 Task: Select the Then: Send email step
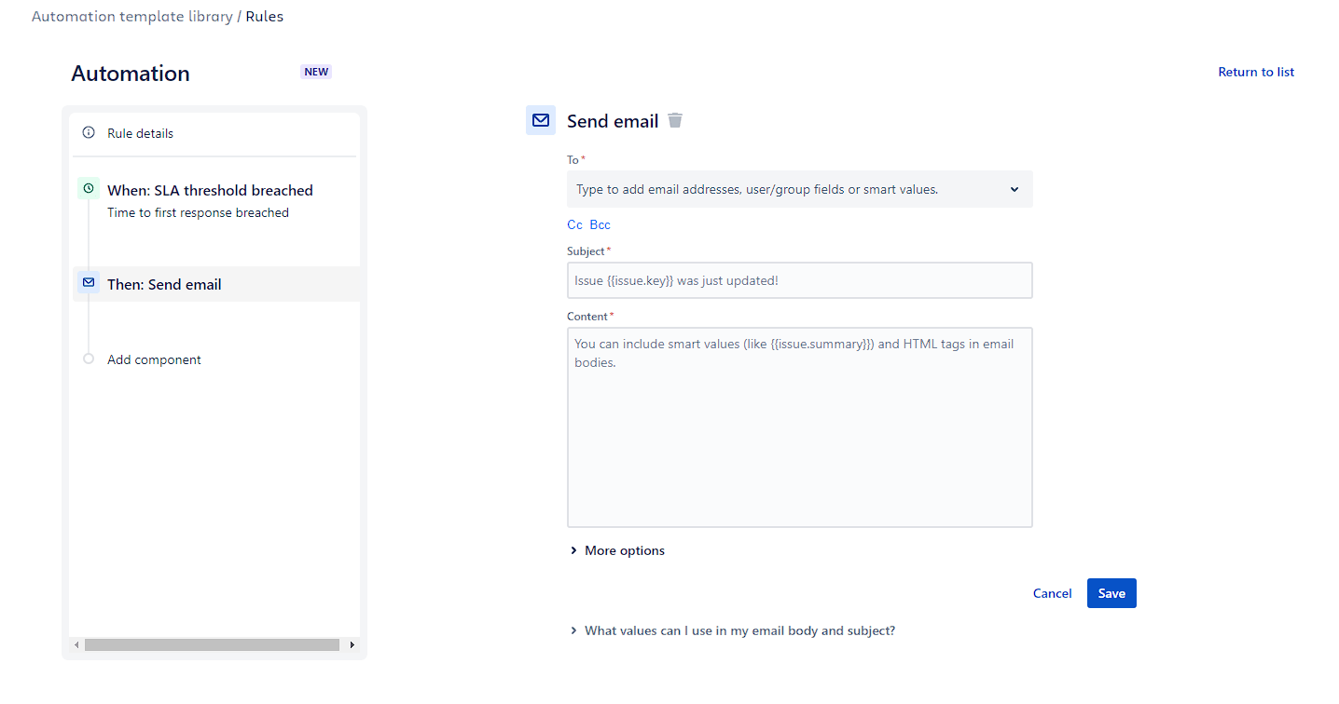tap(164, 283)
